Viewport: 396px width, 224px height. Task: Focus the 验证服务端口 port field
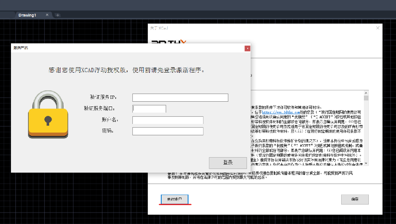tap(149, 109)
